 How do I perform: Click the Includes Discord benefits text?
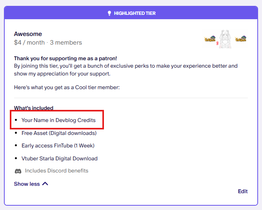click(56, 171)
